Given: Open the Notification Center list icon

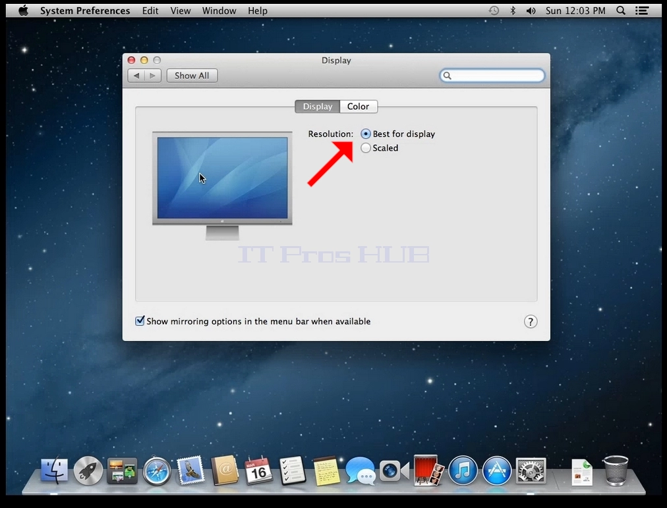Looking at the screenshot, I should 642,11.
